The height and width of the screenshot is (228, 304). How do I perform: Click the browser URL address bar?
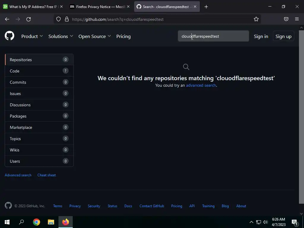pos(157,19)
